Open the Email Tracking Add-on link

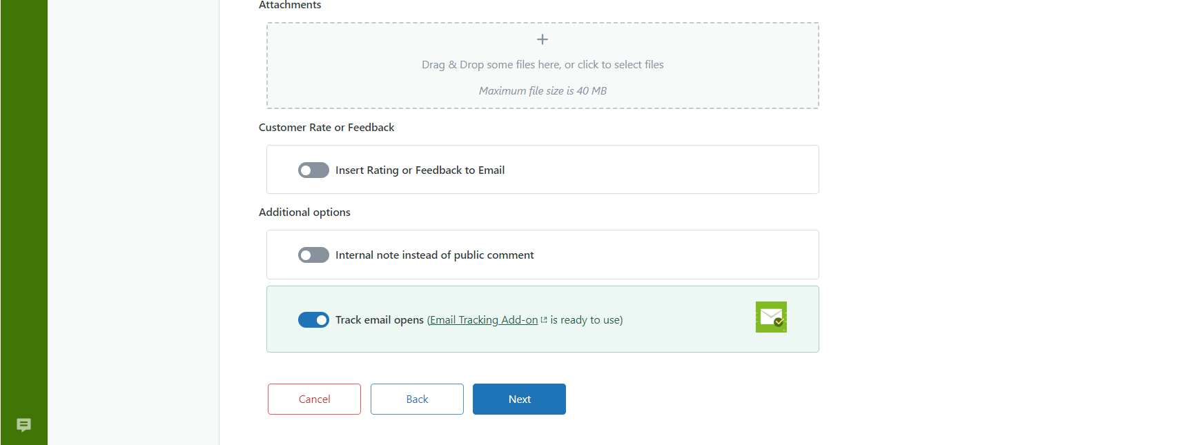[484, 320]
